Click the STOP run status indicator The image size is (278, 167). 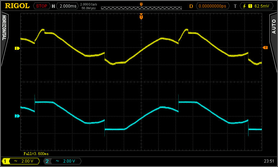[41, 6]
